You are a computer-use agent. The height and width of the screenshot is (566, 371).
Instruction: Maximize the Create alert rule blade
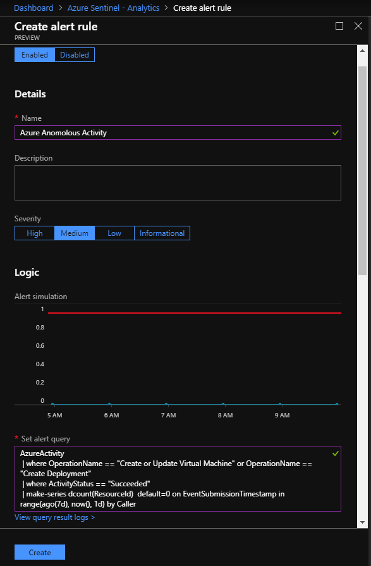pyautogui.click(x=339, y=26)
